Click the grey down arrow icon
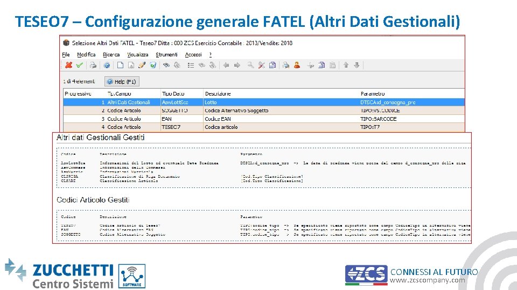This screenshot has height=290, width=517. [x=357, y=65]
